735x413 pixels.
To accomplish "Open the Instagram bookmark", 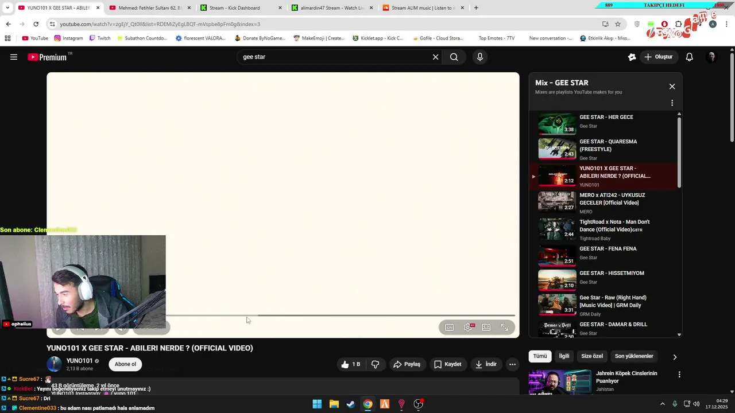I will pyautogui.click(x=68, y=38).
